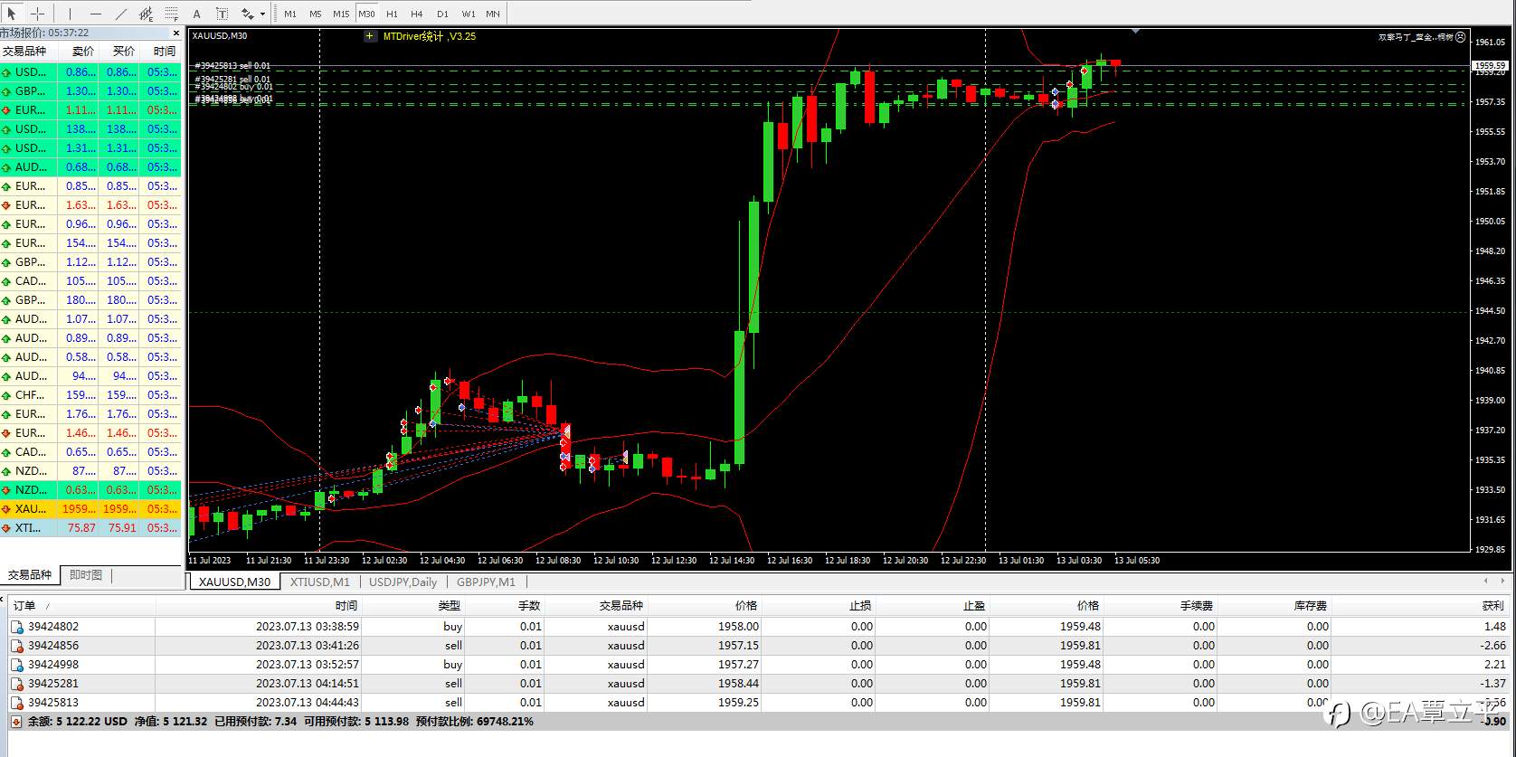The width and height of the screenshot is (1516, 757).
Task: Sort orders by 获利 column header
Action: tap(1492, 605)
